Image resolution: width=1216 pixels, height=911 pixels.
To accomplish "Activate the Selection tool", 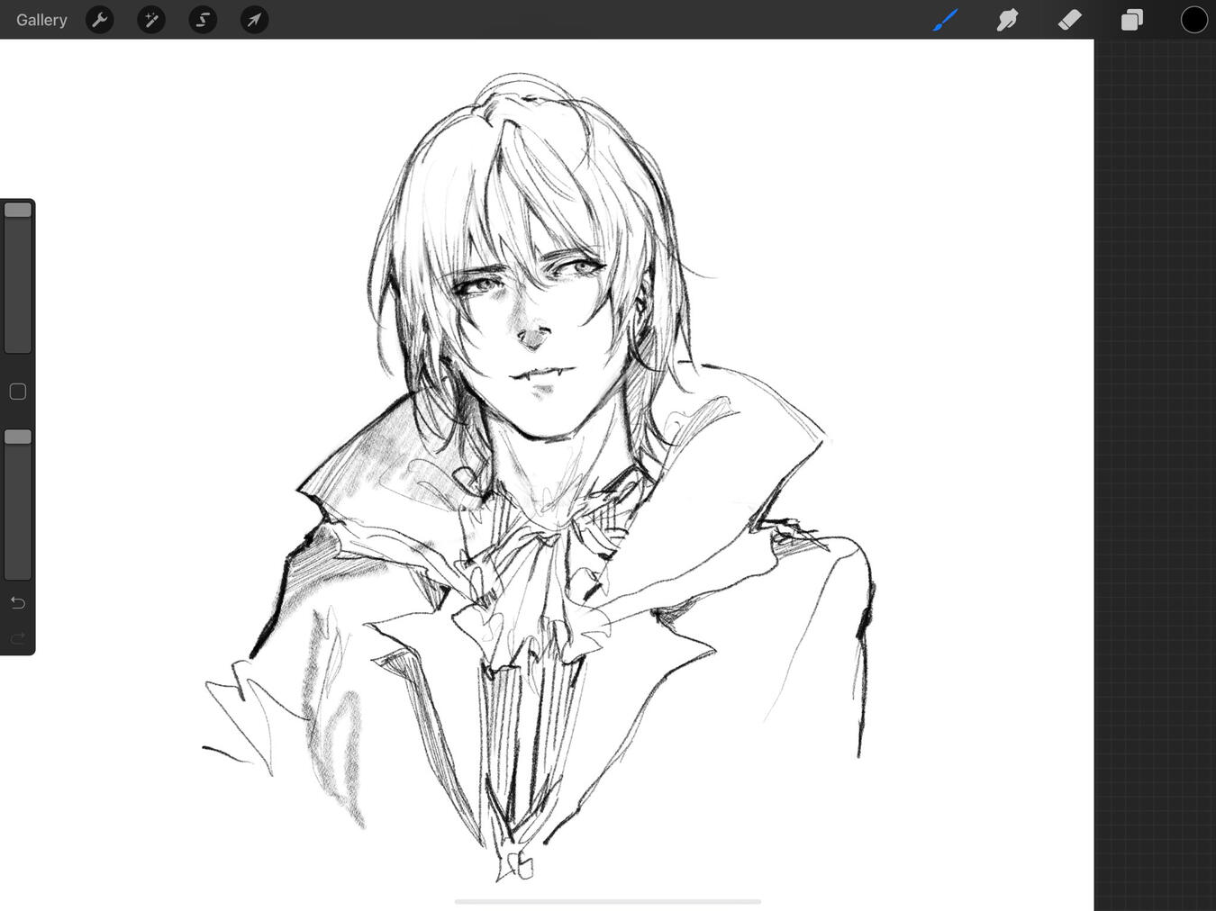I will (x=203, y=20).
